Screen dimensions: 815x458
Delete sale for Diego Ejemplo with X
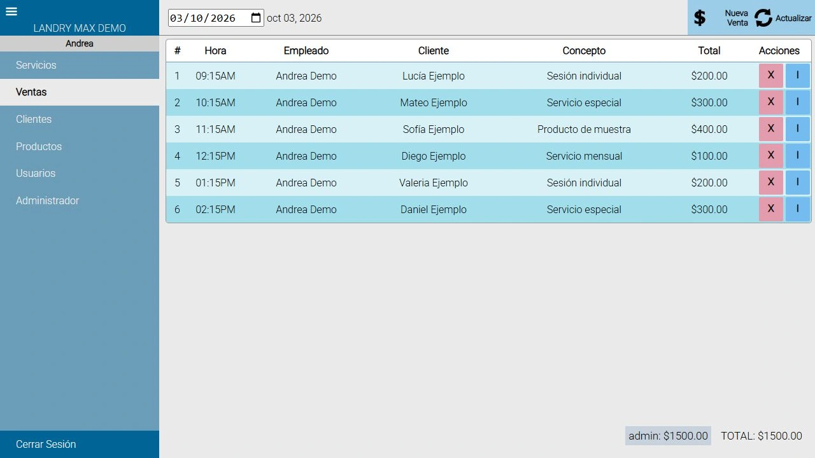770,156
